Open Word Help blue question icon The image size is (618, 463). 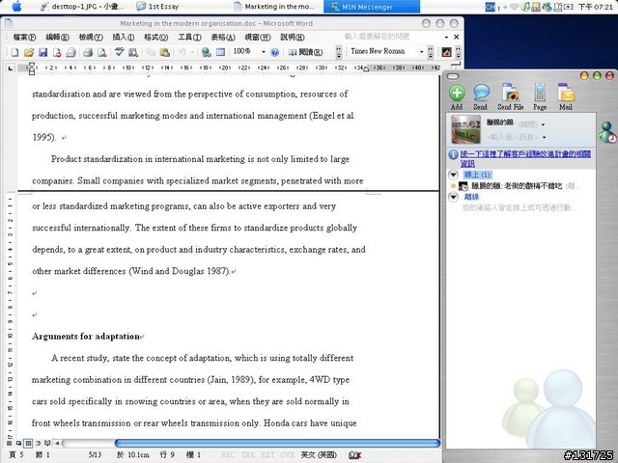point(275,52)
